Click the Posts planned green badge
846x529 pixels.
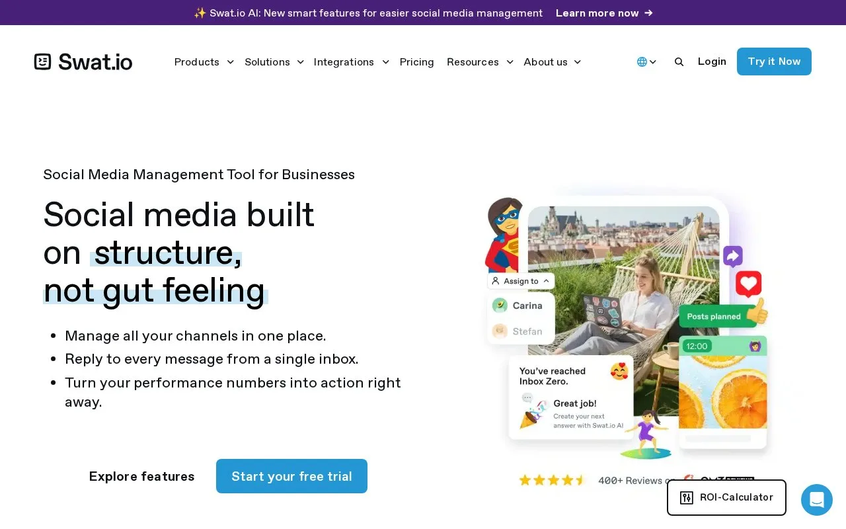717,316
